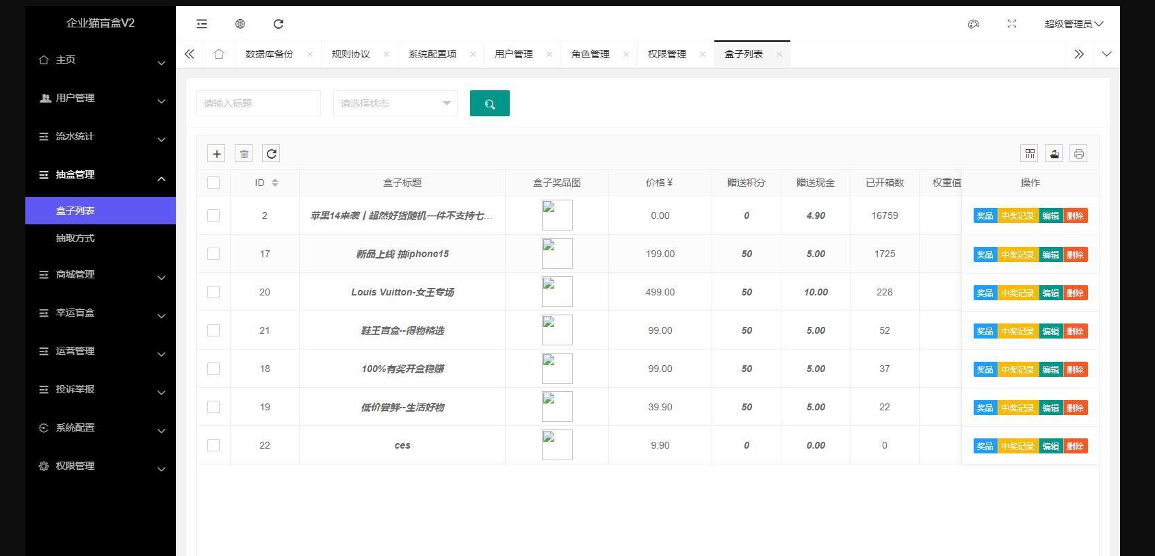Check the checkbox for row ID 20
Viewport: 1155px width, 556px height.
[213, 292]
